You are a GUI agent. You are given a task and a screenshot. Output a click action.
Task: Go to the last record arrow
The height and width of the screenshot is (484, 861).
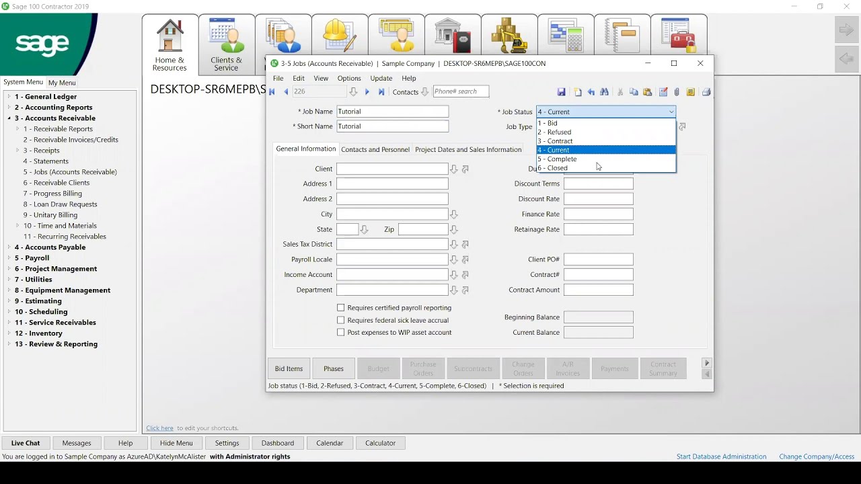(381, 92)
